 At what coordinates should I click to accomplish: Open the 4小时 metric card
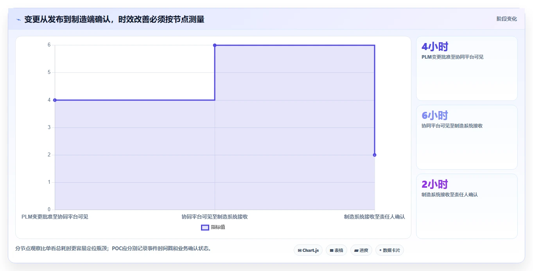pos(467,68)
